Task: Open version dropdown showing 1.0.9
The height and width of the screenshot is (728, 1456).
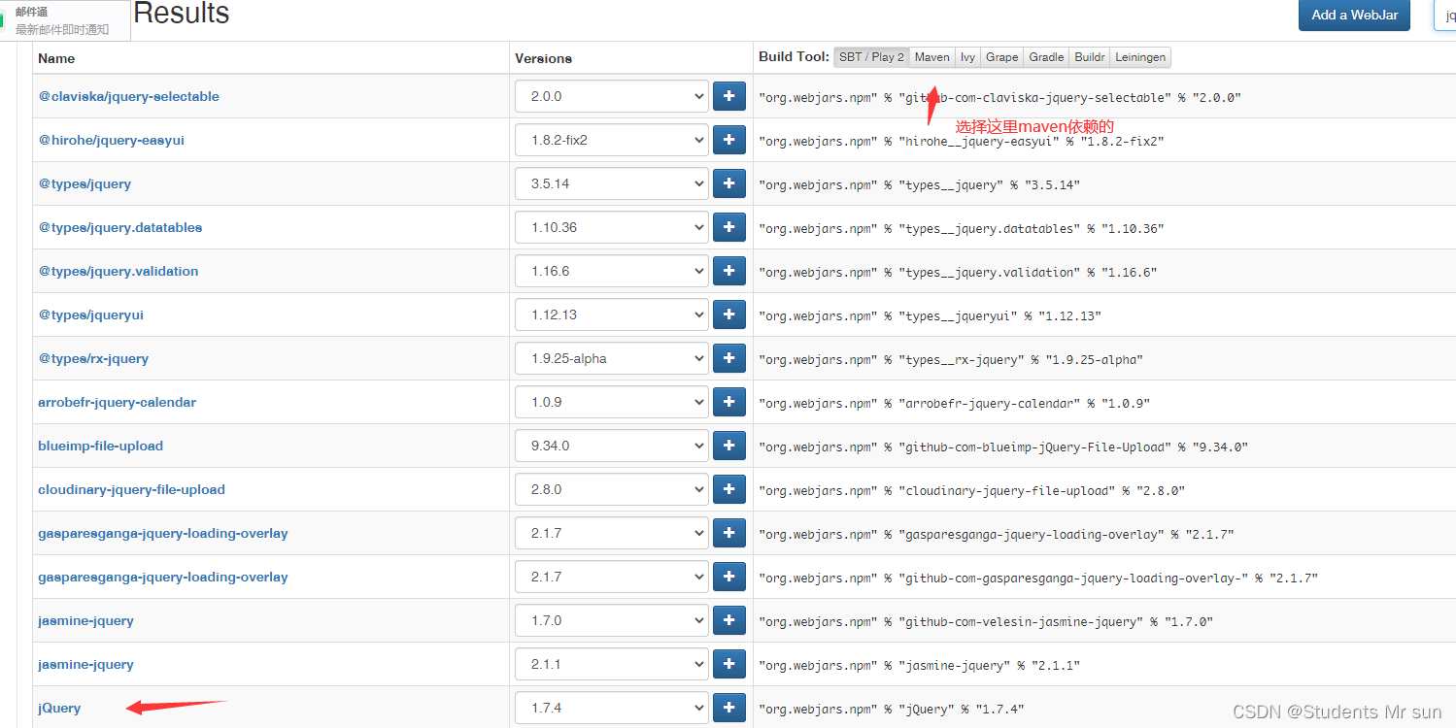Action: [x=612, y=402]
